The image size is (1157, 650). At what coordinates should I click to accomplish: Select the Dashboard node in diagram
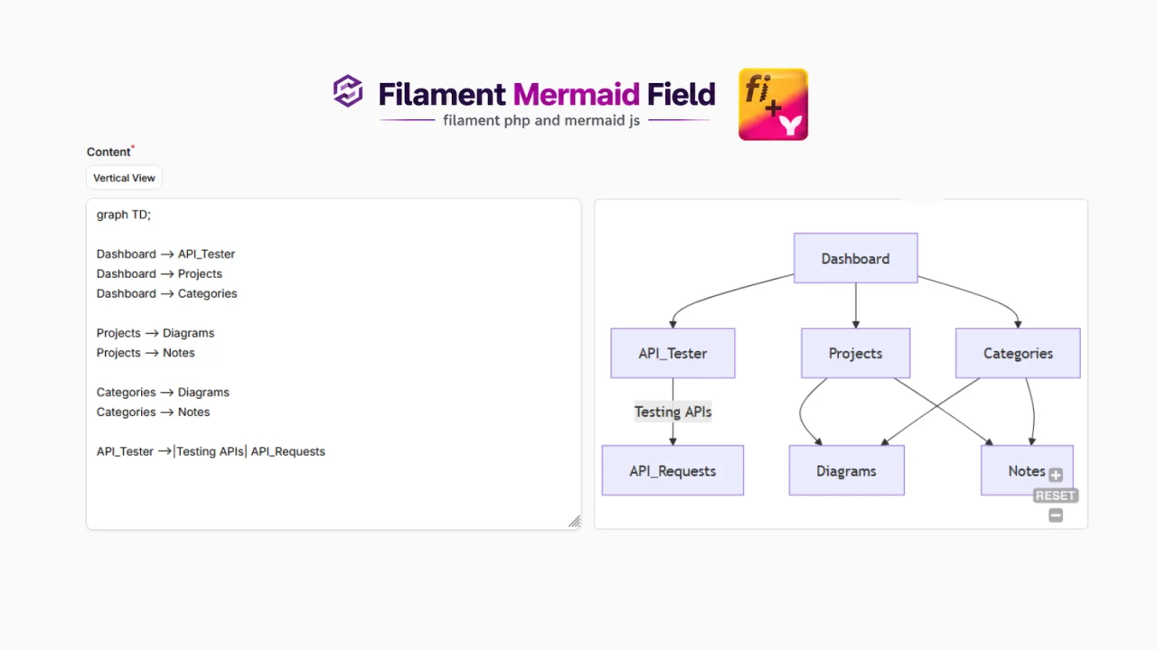pyautogui.click(x=855, y=258)
